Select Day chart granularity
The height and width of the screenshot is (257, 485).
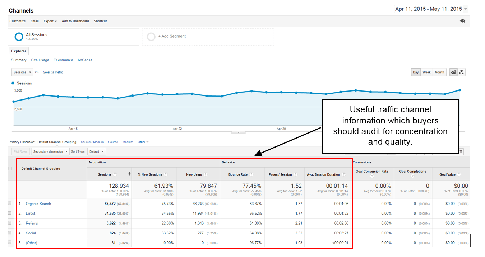[x=416, y=72]
